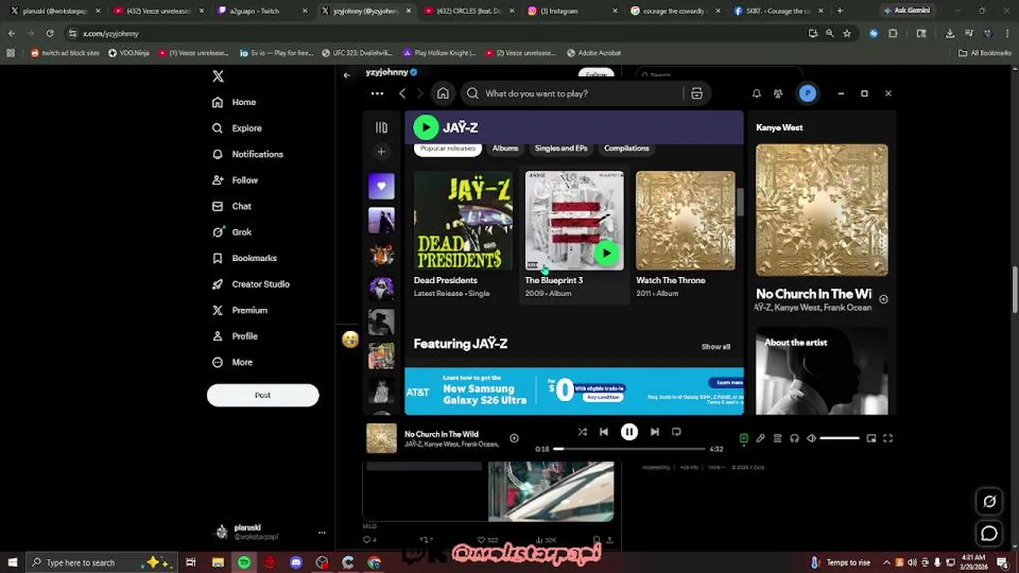Click the X logo
The image size is (1019, 573).
pos(218,76)
